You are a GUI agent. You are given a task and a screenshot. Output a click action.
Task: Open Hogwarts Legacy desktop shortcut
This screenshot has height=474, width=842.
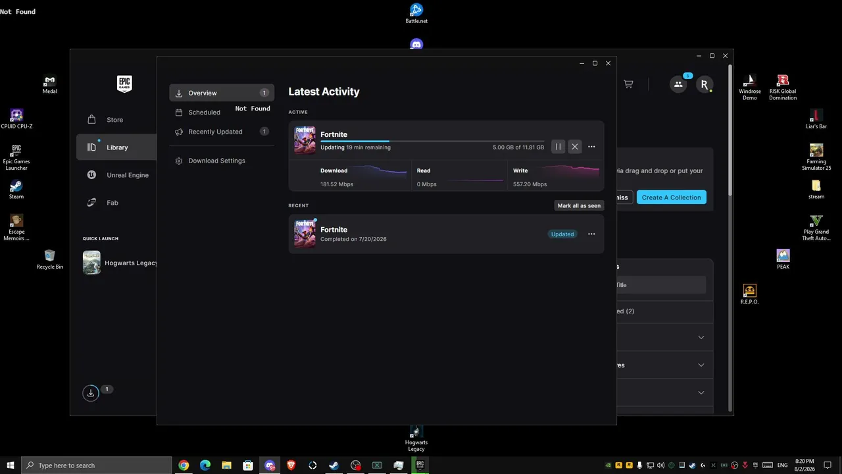(416, 438)
